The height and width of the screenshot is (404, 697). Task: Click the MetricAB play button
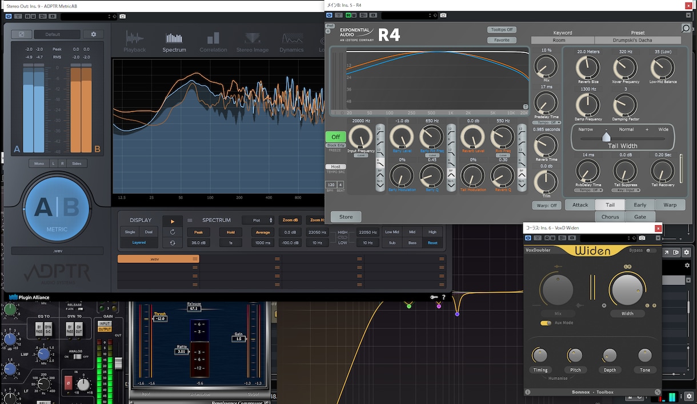tap(173, 221)
